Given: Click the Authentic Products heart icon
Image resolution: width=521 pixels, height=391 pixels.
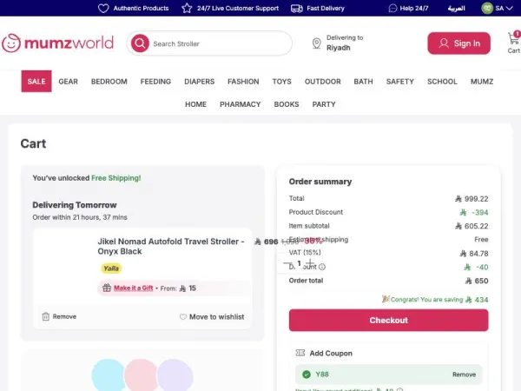Looking at the screenshot, I should [103, 8].
